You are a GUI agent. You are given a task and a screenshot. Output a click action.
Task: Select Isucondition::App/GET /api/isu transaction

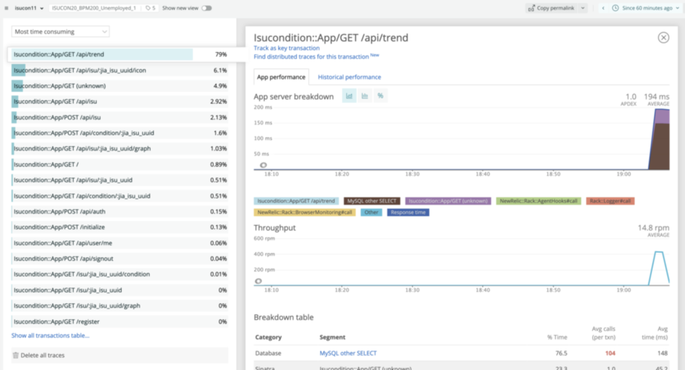tap(120, 101)
